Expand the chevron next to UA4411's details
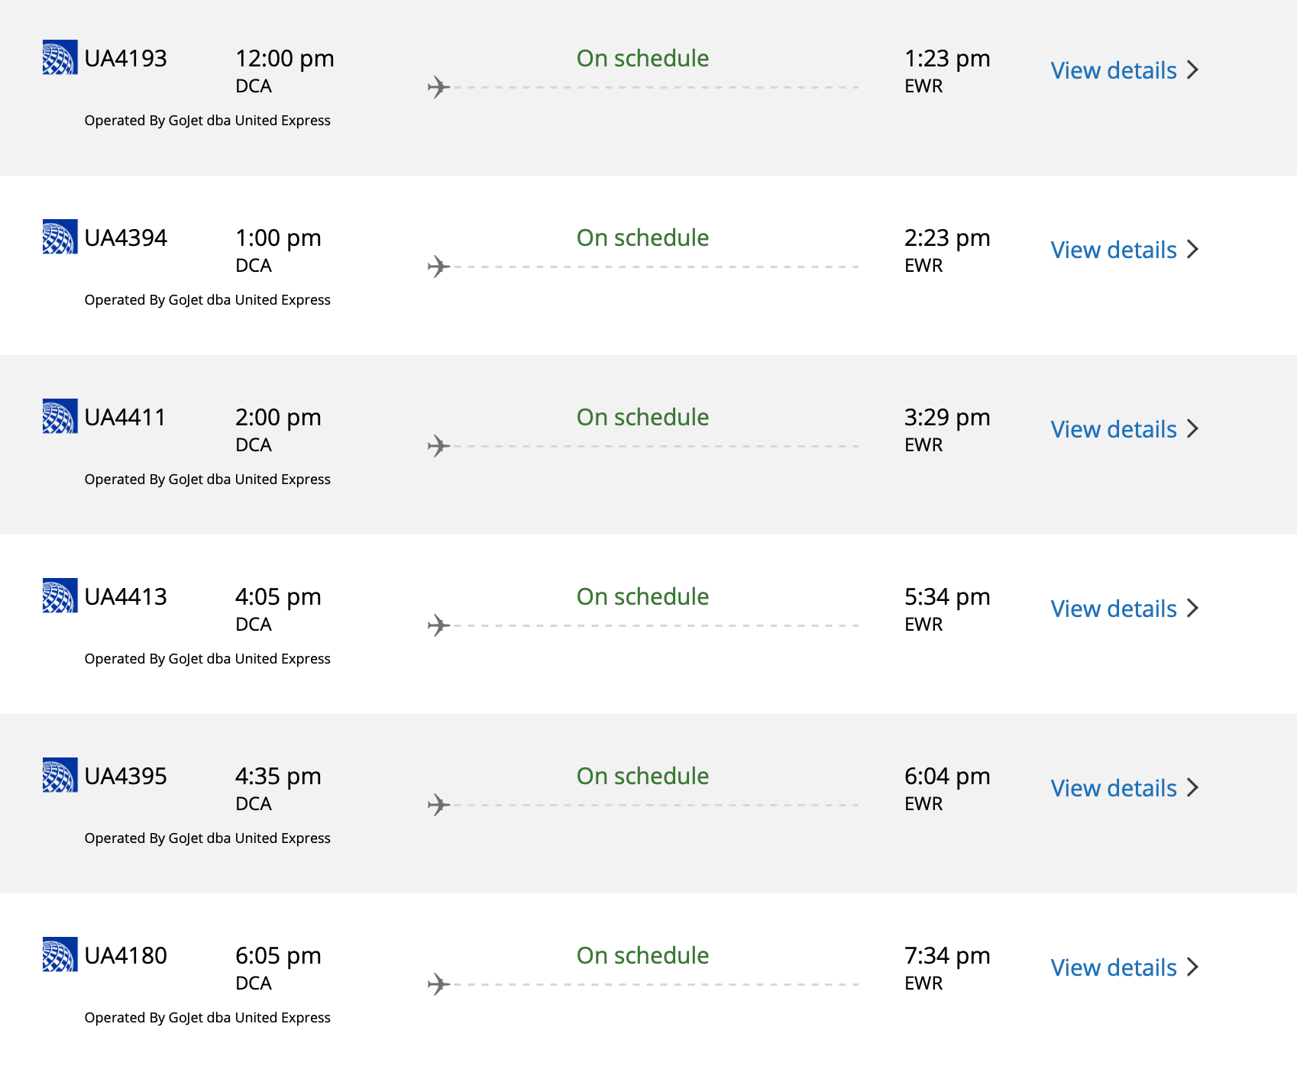This screenshot has width=1297, height=1069. tap(1192, 429)
